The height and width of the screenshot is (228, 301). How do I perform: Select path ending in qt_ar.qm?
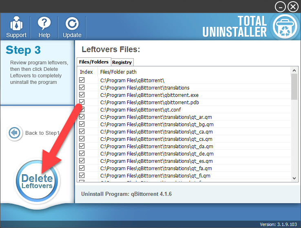click(156, 117)
